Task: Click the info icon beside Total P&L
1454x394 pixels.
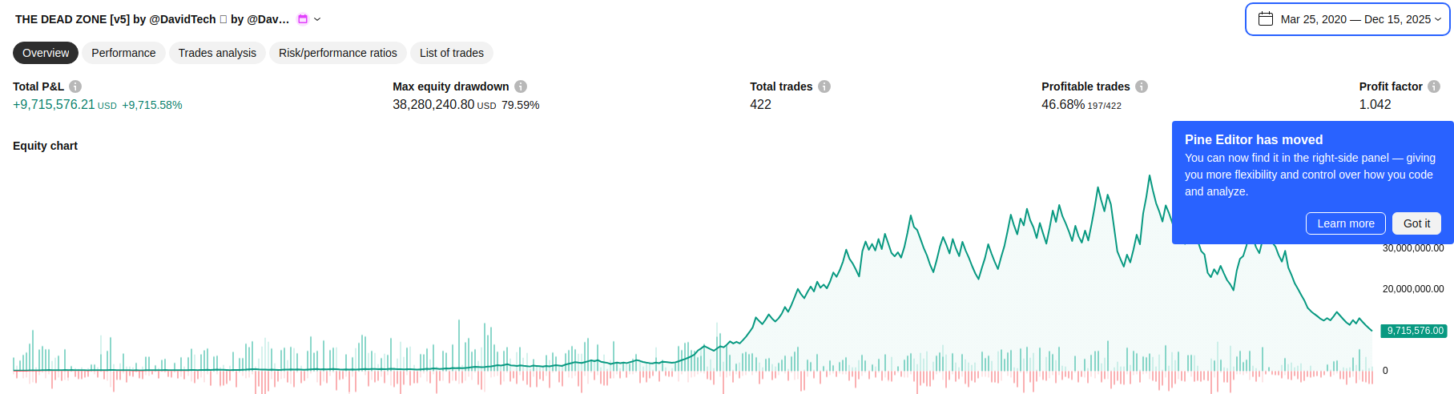Action: pos(75,86)
